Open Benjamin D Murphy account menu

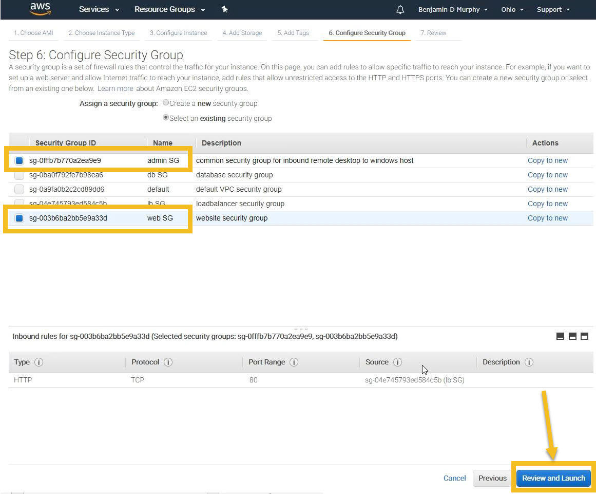(453, 10)
